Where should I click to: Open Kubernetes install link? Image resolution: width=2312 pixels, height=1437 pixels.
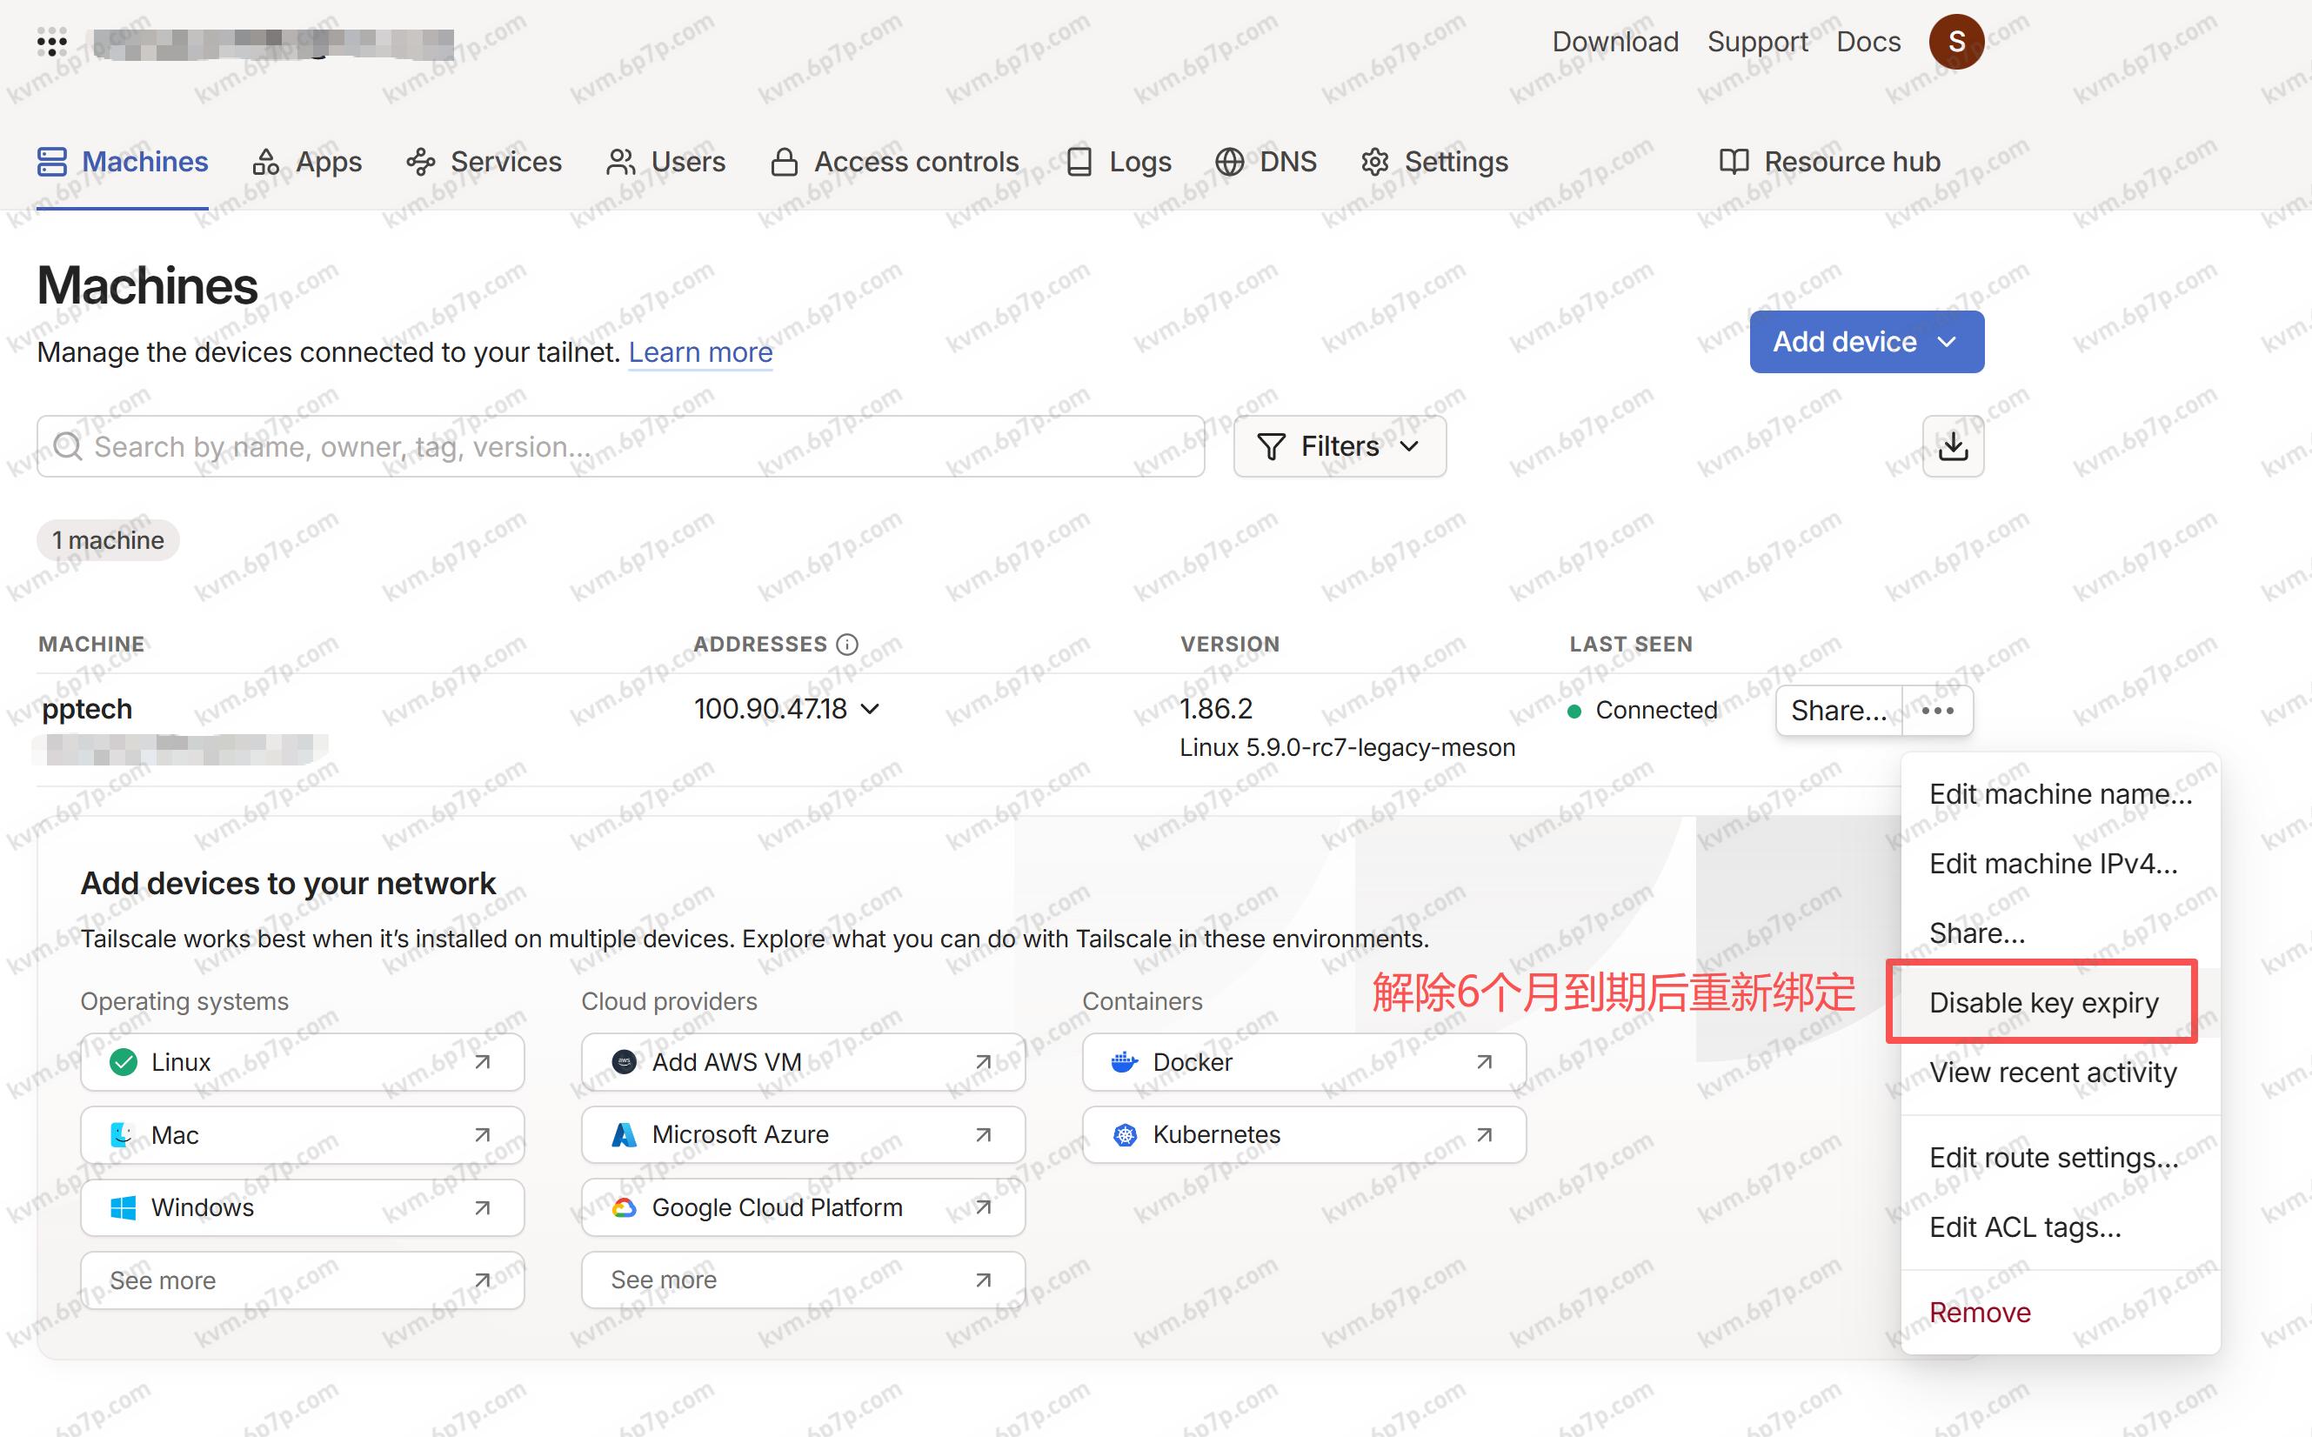pyautogui.click(x=1303, y=1133)
